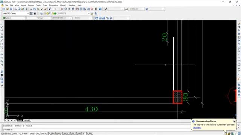241x135 pixels.
Task: Select the Mirror tool in Modify toolbar
Action: point(239,30)
